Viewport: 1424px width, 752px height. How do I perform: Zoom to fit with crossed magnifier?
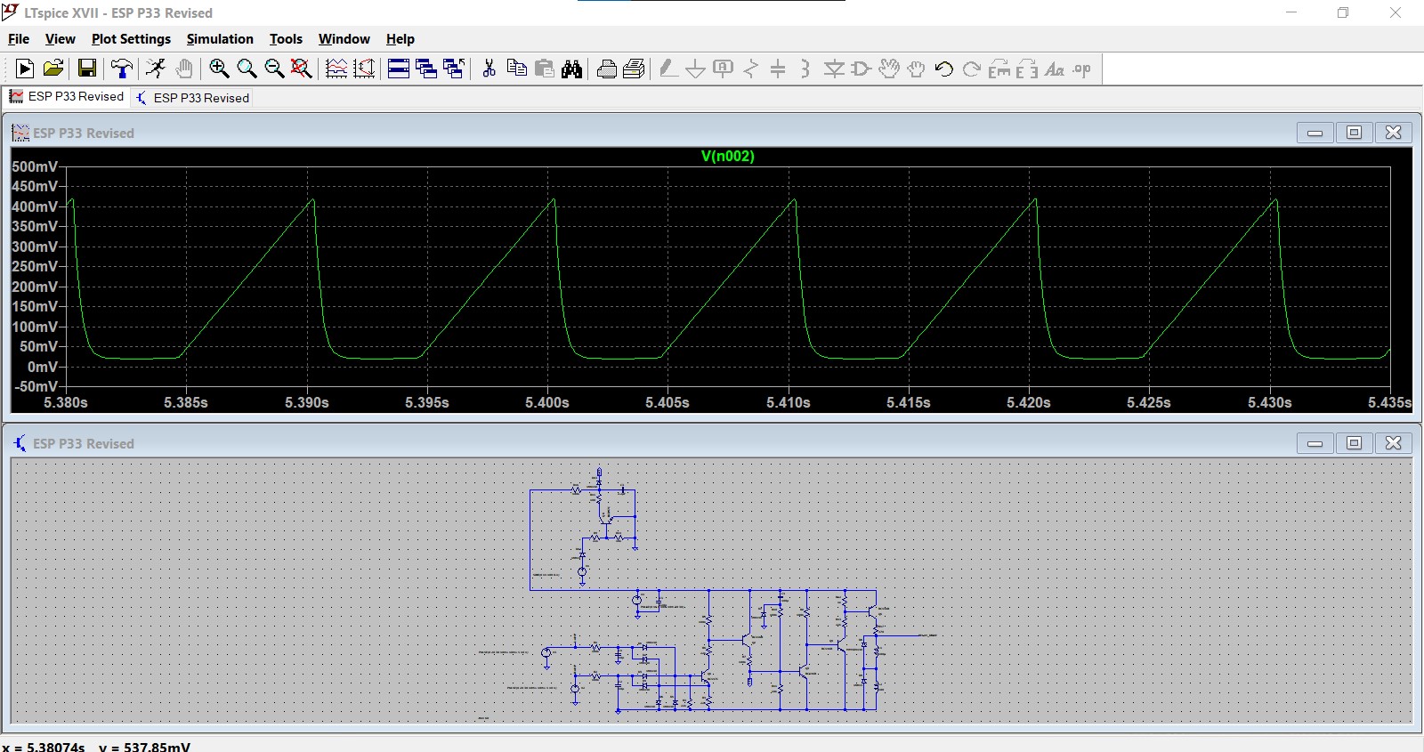[302, 69]
